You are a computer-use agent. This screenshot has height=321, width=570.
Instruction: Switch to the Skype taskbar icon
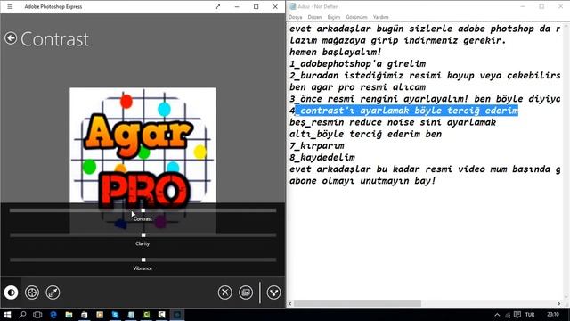(x=115, y=315)
